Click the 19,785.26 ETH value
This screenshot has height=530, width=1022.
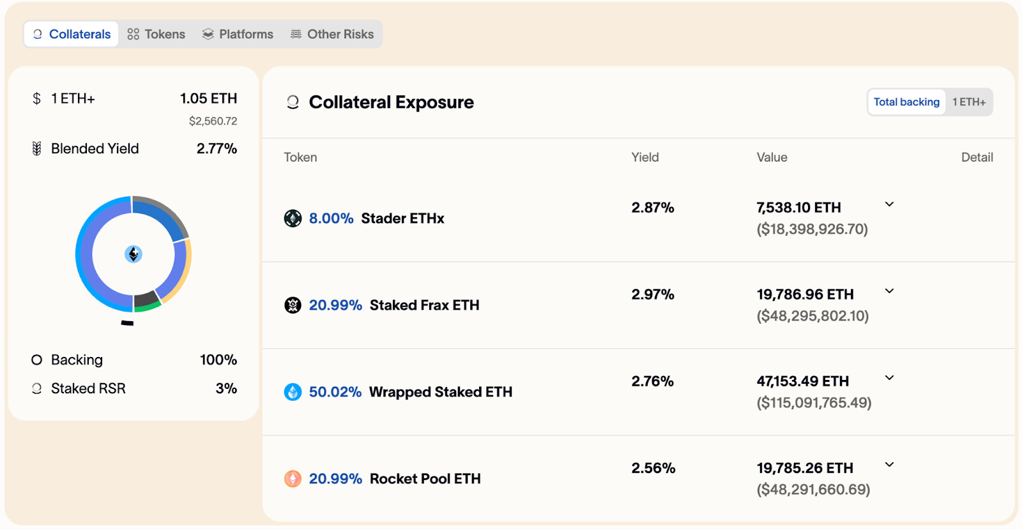tap(805, 468)
